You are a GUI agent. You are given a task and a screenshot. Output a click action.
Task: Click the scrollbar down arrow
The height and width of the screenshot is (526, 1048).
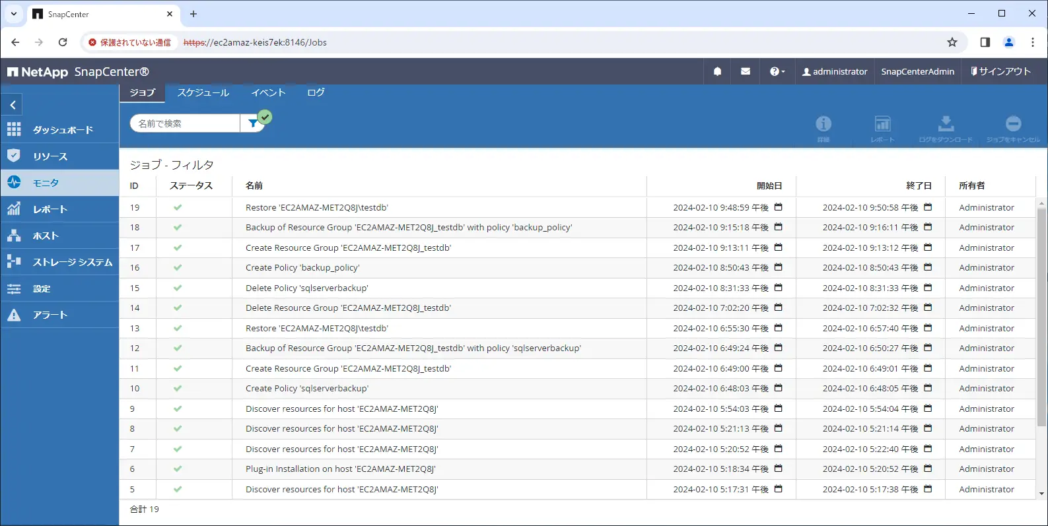point(1041,494)
